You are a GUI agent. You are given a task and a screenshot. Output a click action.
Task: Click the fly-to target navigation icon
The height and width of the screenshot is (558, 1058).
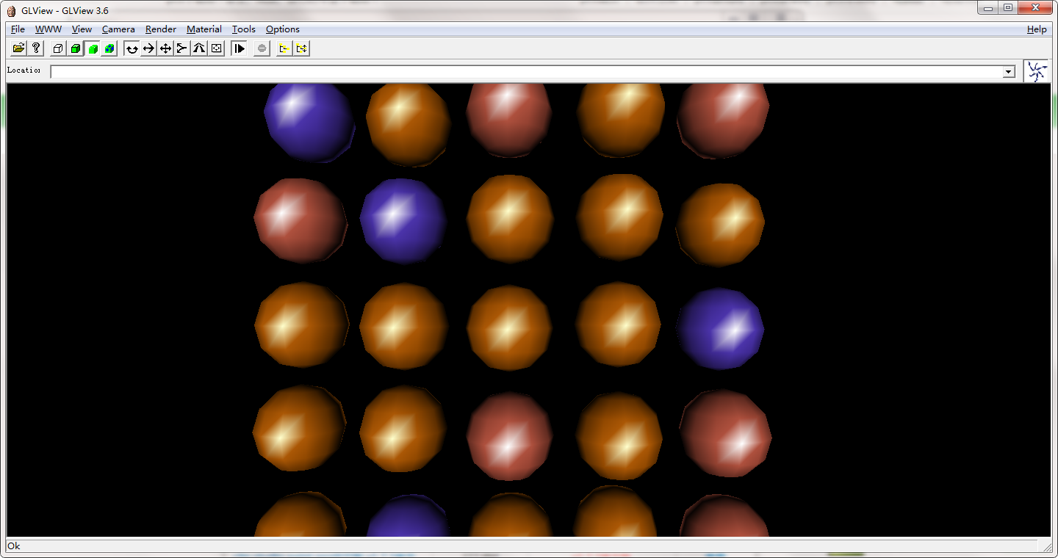coord(182,48)
